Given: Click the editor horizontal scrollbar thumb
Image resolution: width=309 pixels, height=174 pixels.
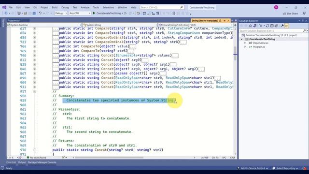Looking at the screenshot, I should click(109, 158).
